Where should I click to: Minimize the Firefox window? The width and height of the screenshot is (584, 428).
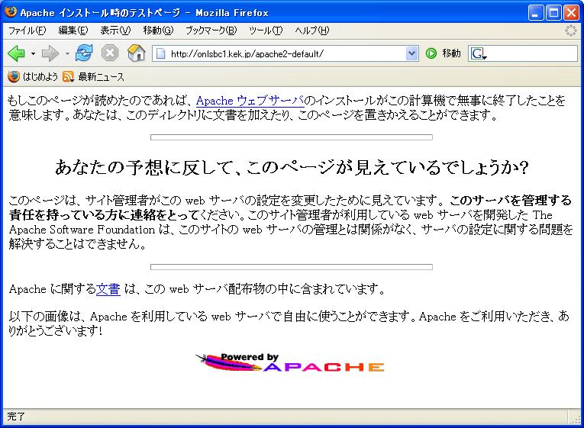[x=536, y=13]
